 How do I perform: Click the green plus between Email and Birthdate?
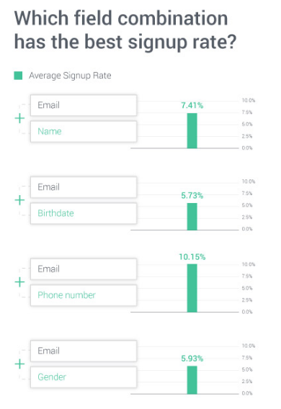coord(19,200)
